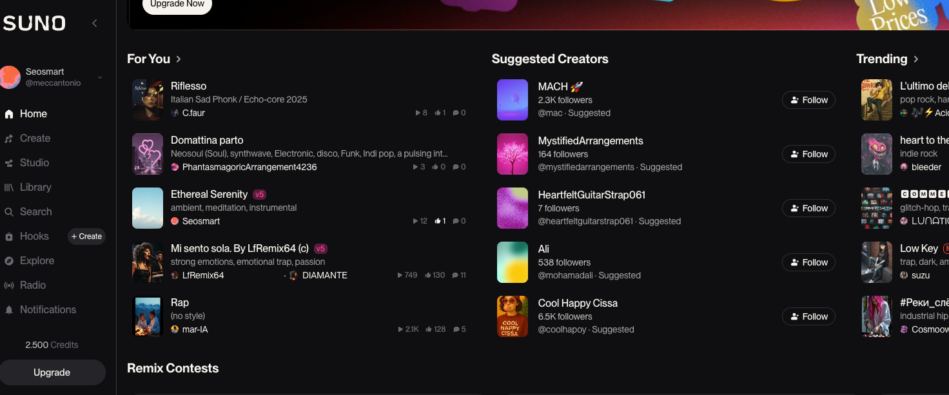Open the DIAMANTE artist link

point(324,275)
